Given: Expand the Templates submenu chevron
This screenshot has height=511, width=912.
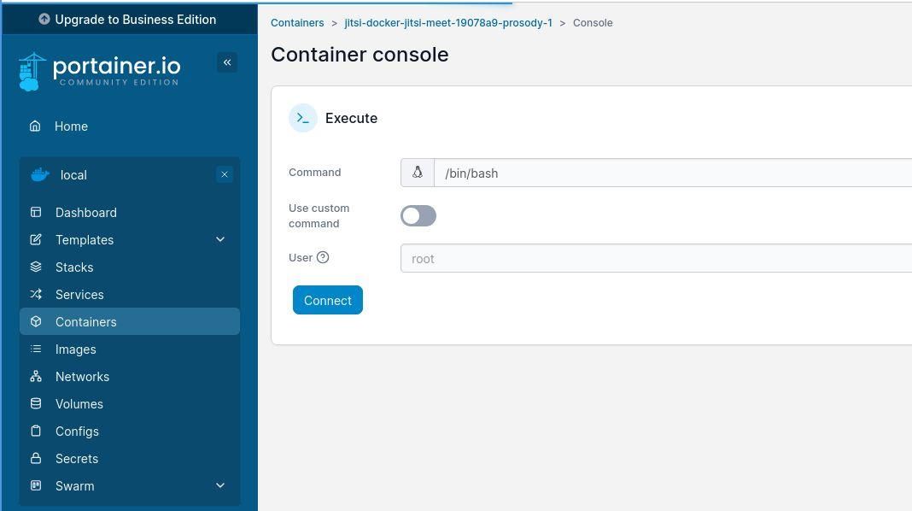Looking at the screenshot, I should tap(220, 239).
